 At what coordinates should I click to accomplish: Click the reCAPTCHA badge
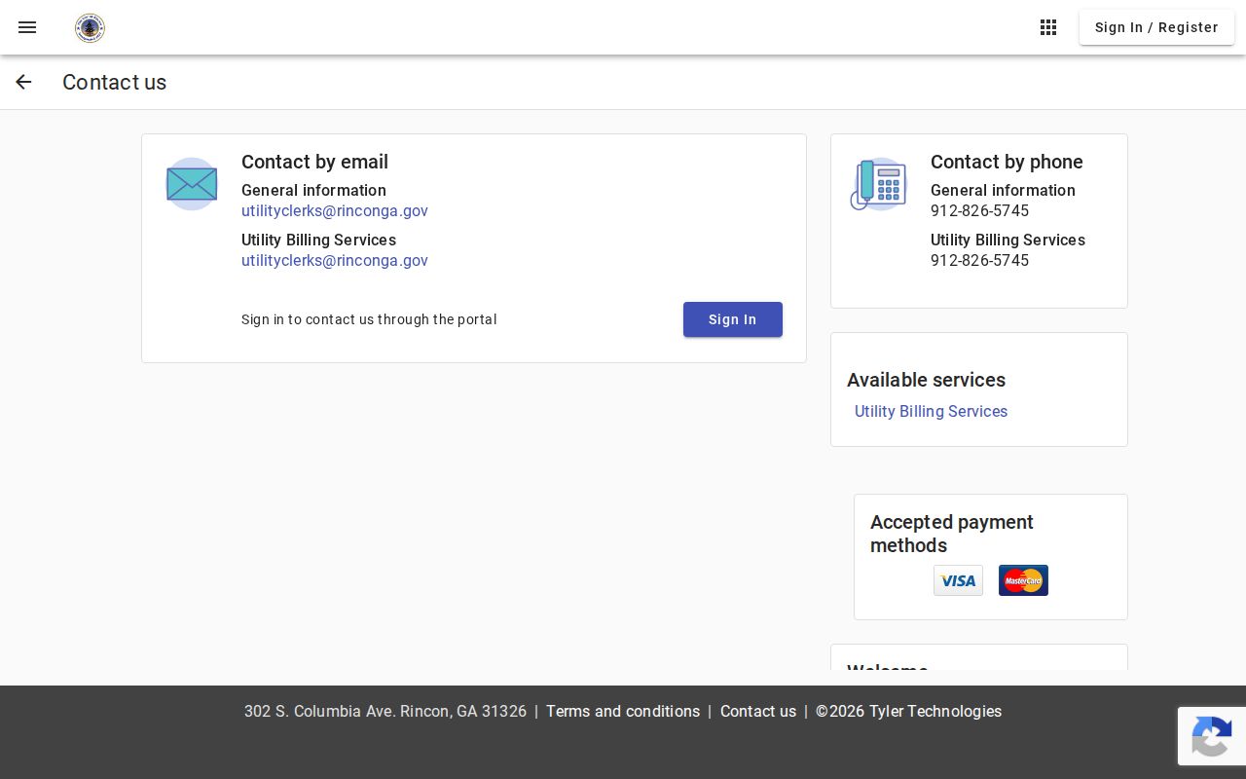point(1212,736)
